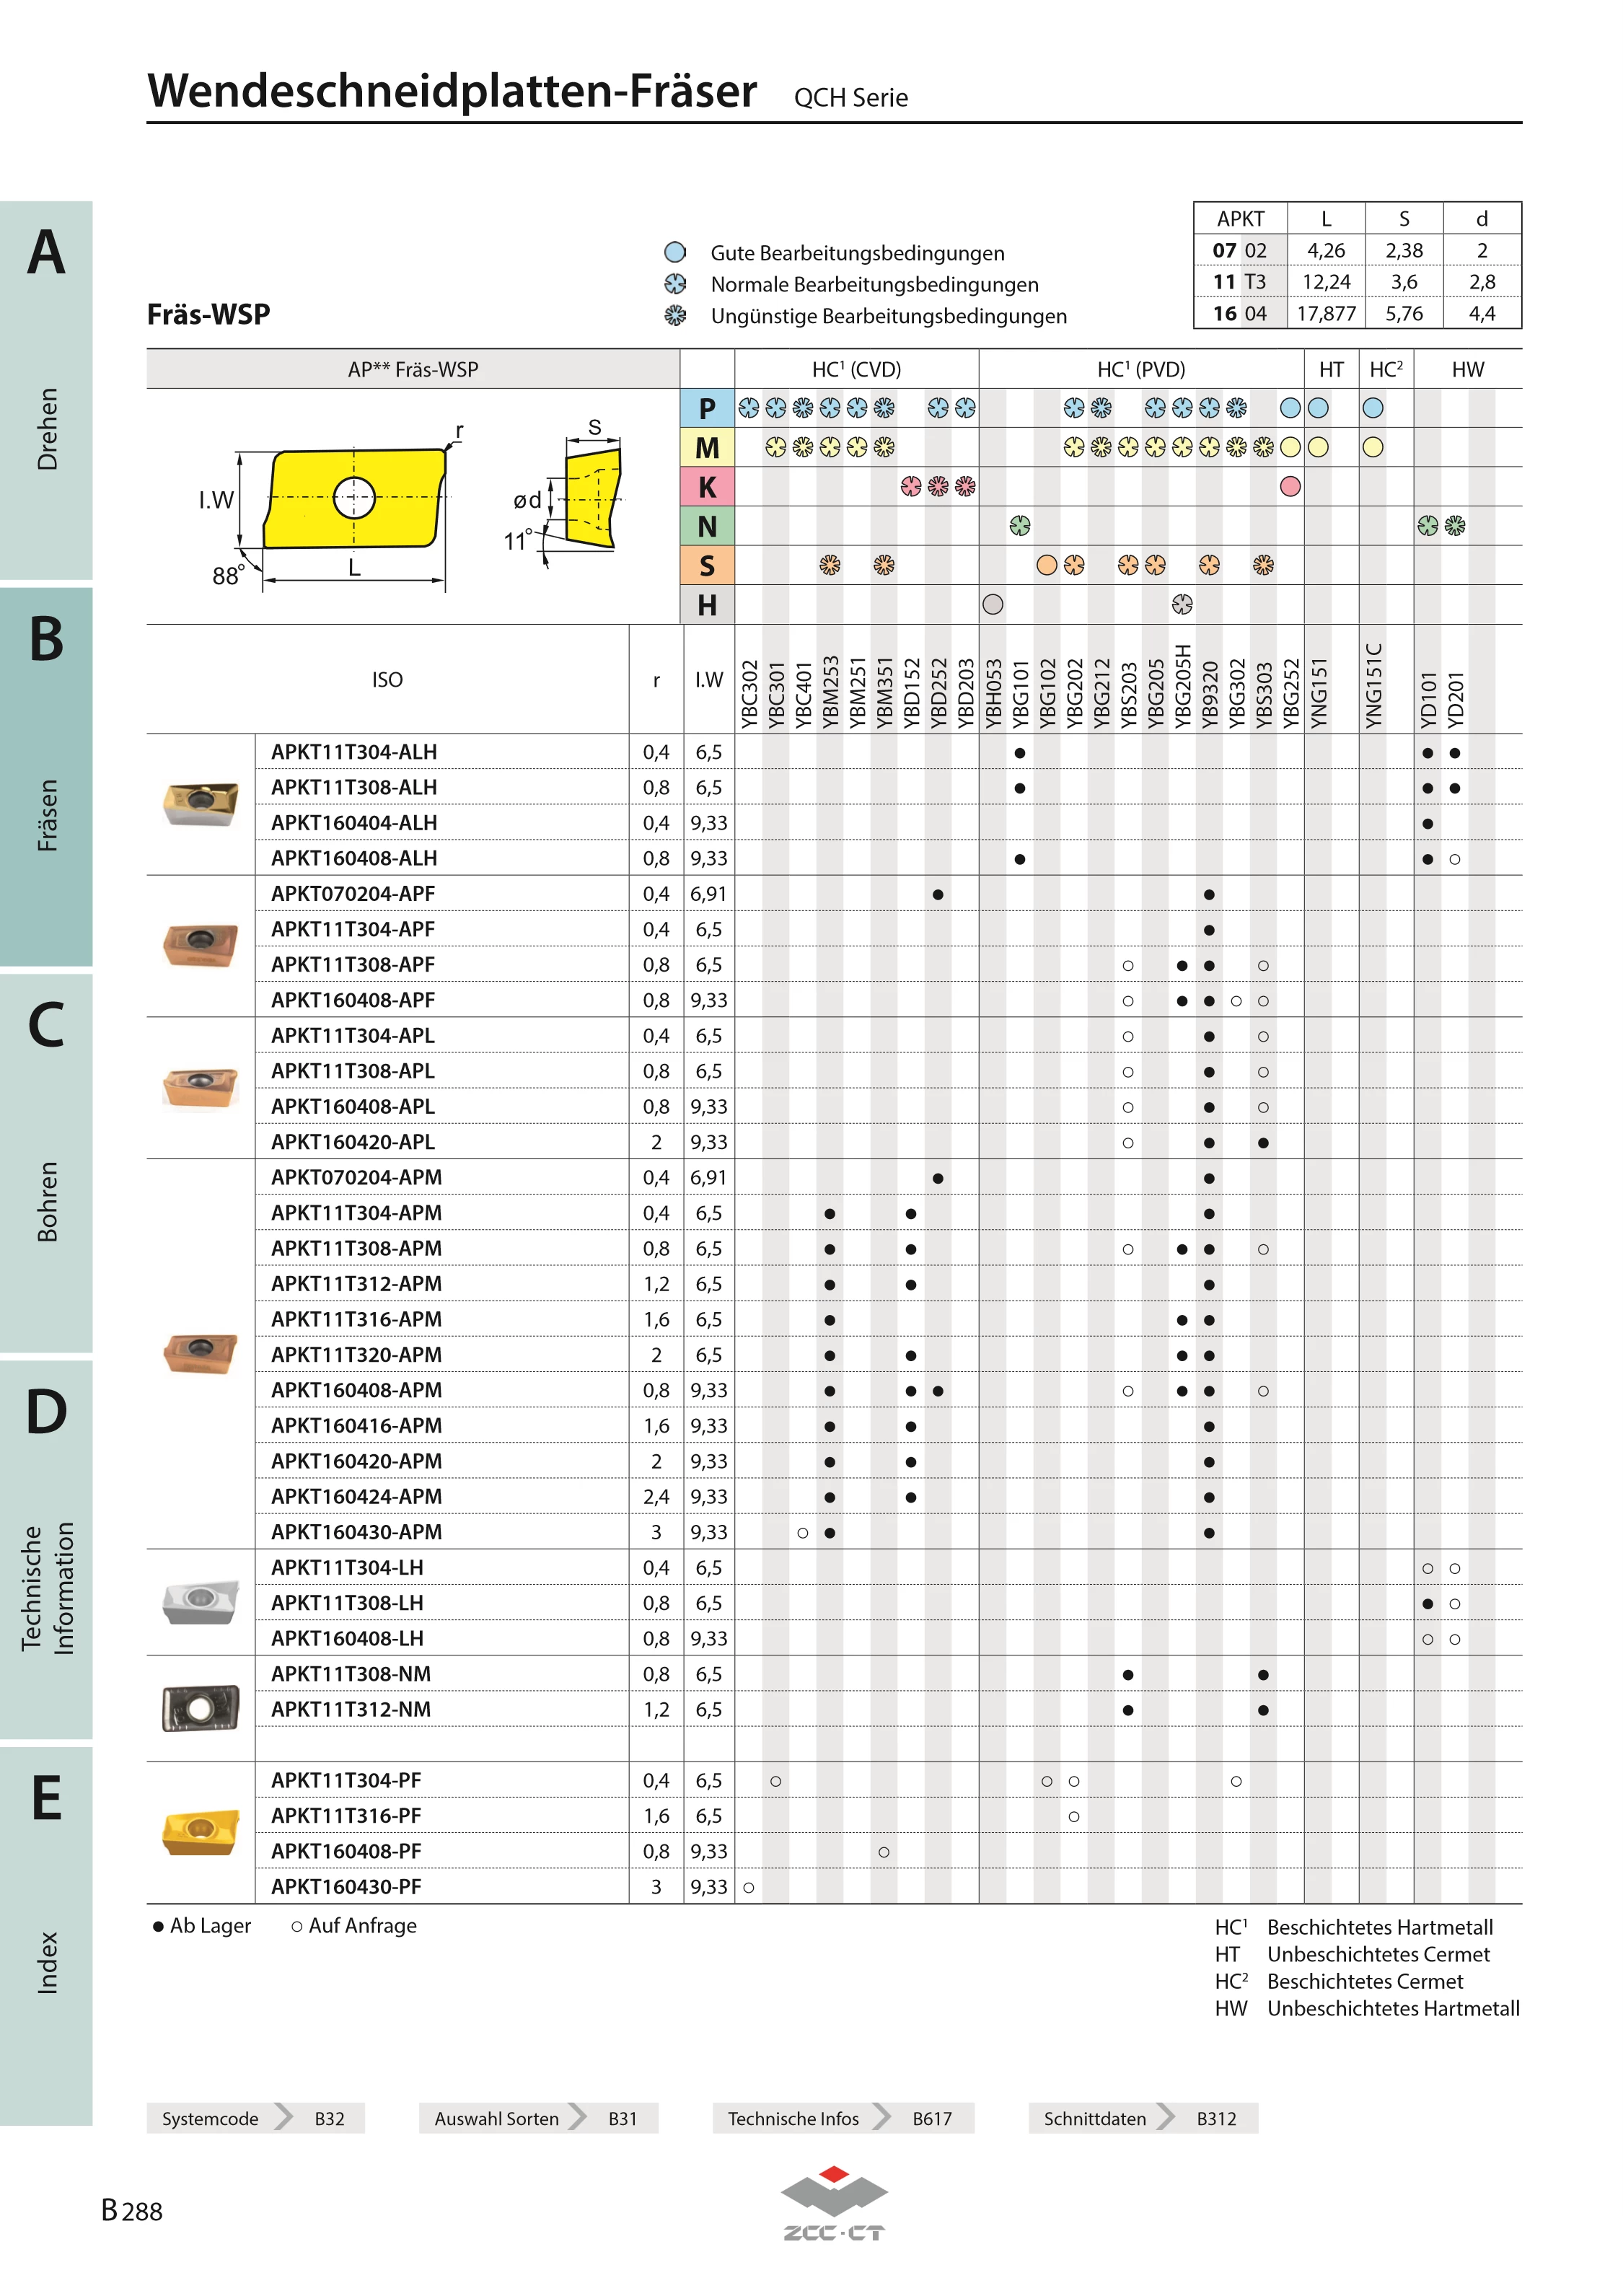Open the Technische Infos B617 reference
The width and height of the screenshot is (1623, 2296).
click(843, 2118)
